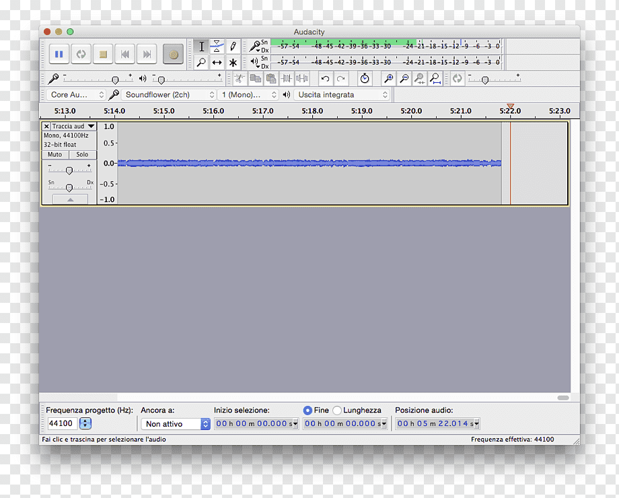This screenshot has height=498, width=619.
Task: Click the recording meter microphone icon
Action: tap(255, 46)
